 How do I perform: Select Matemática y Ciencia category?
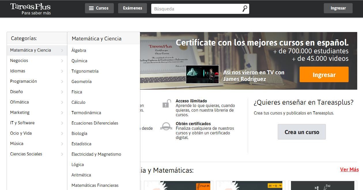point(31,50)
